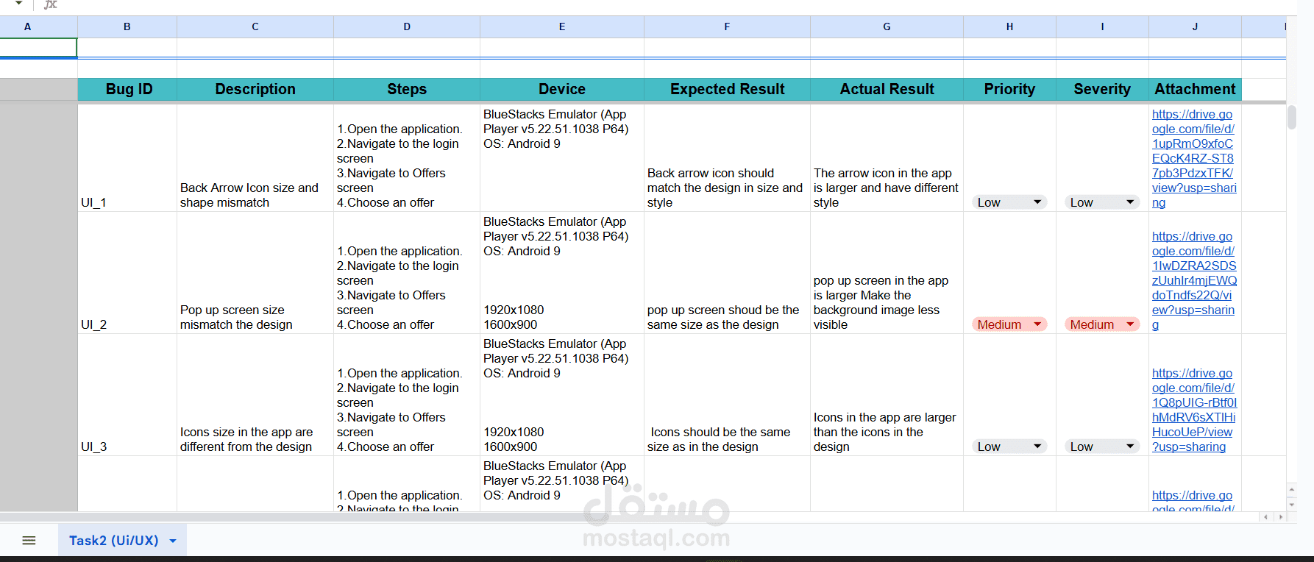The image size is (1314, 562).
Task: Click the fx formula bar icon
Action: [50, 4]
